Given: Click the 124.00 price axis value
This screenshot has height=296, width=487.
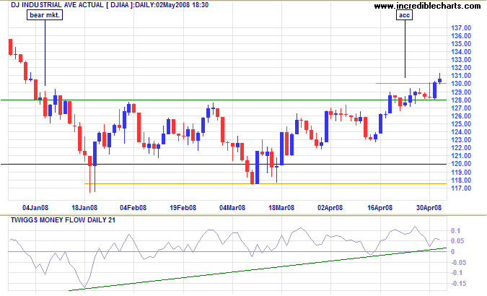Looking at the screenshot, I should coord(461,132).
